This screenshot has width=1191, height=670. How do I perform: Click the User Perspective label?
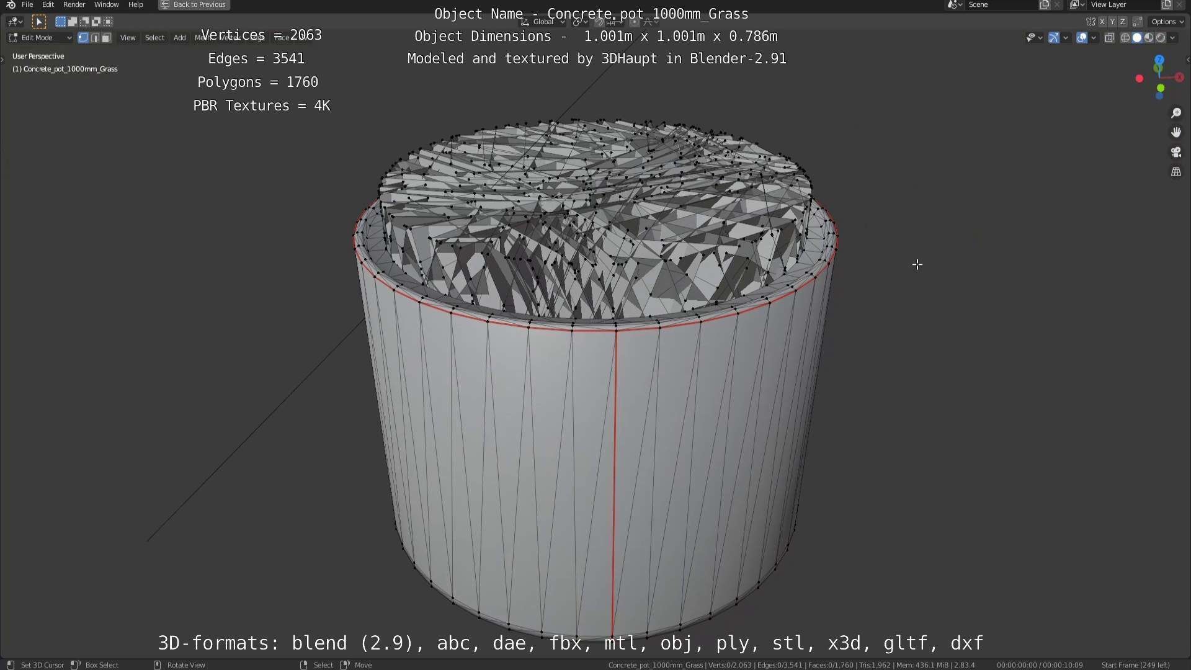(x=38, y=56)
